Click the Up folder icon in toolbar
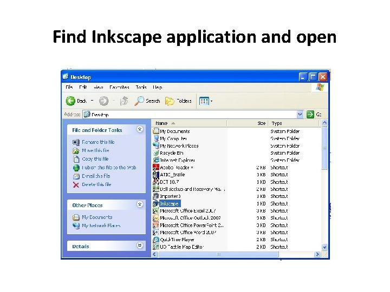Viewport: 390px width, 292px height. point(124,101)
